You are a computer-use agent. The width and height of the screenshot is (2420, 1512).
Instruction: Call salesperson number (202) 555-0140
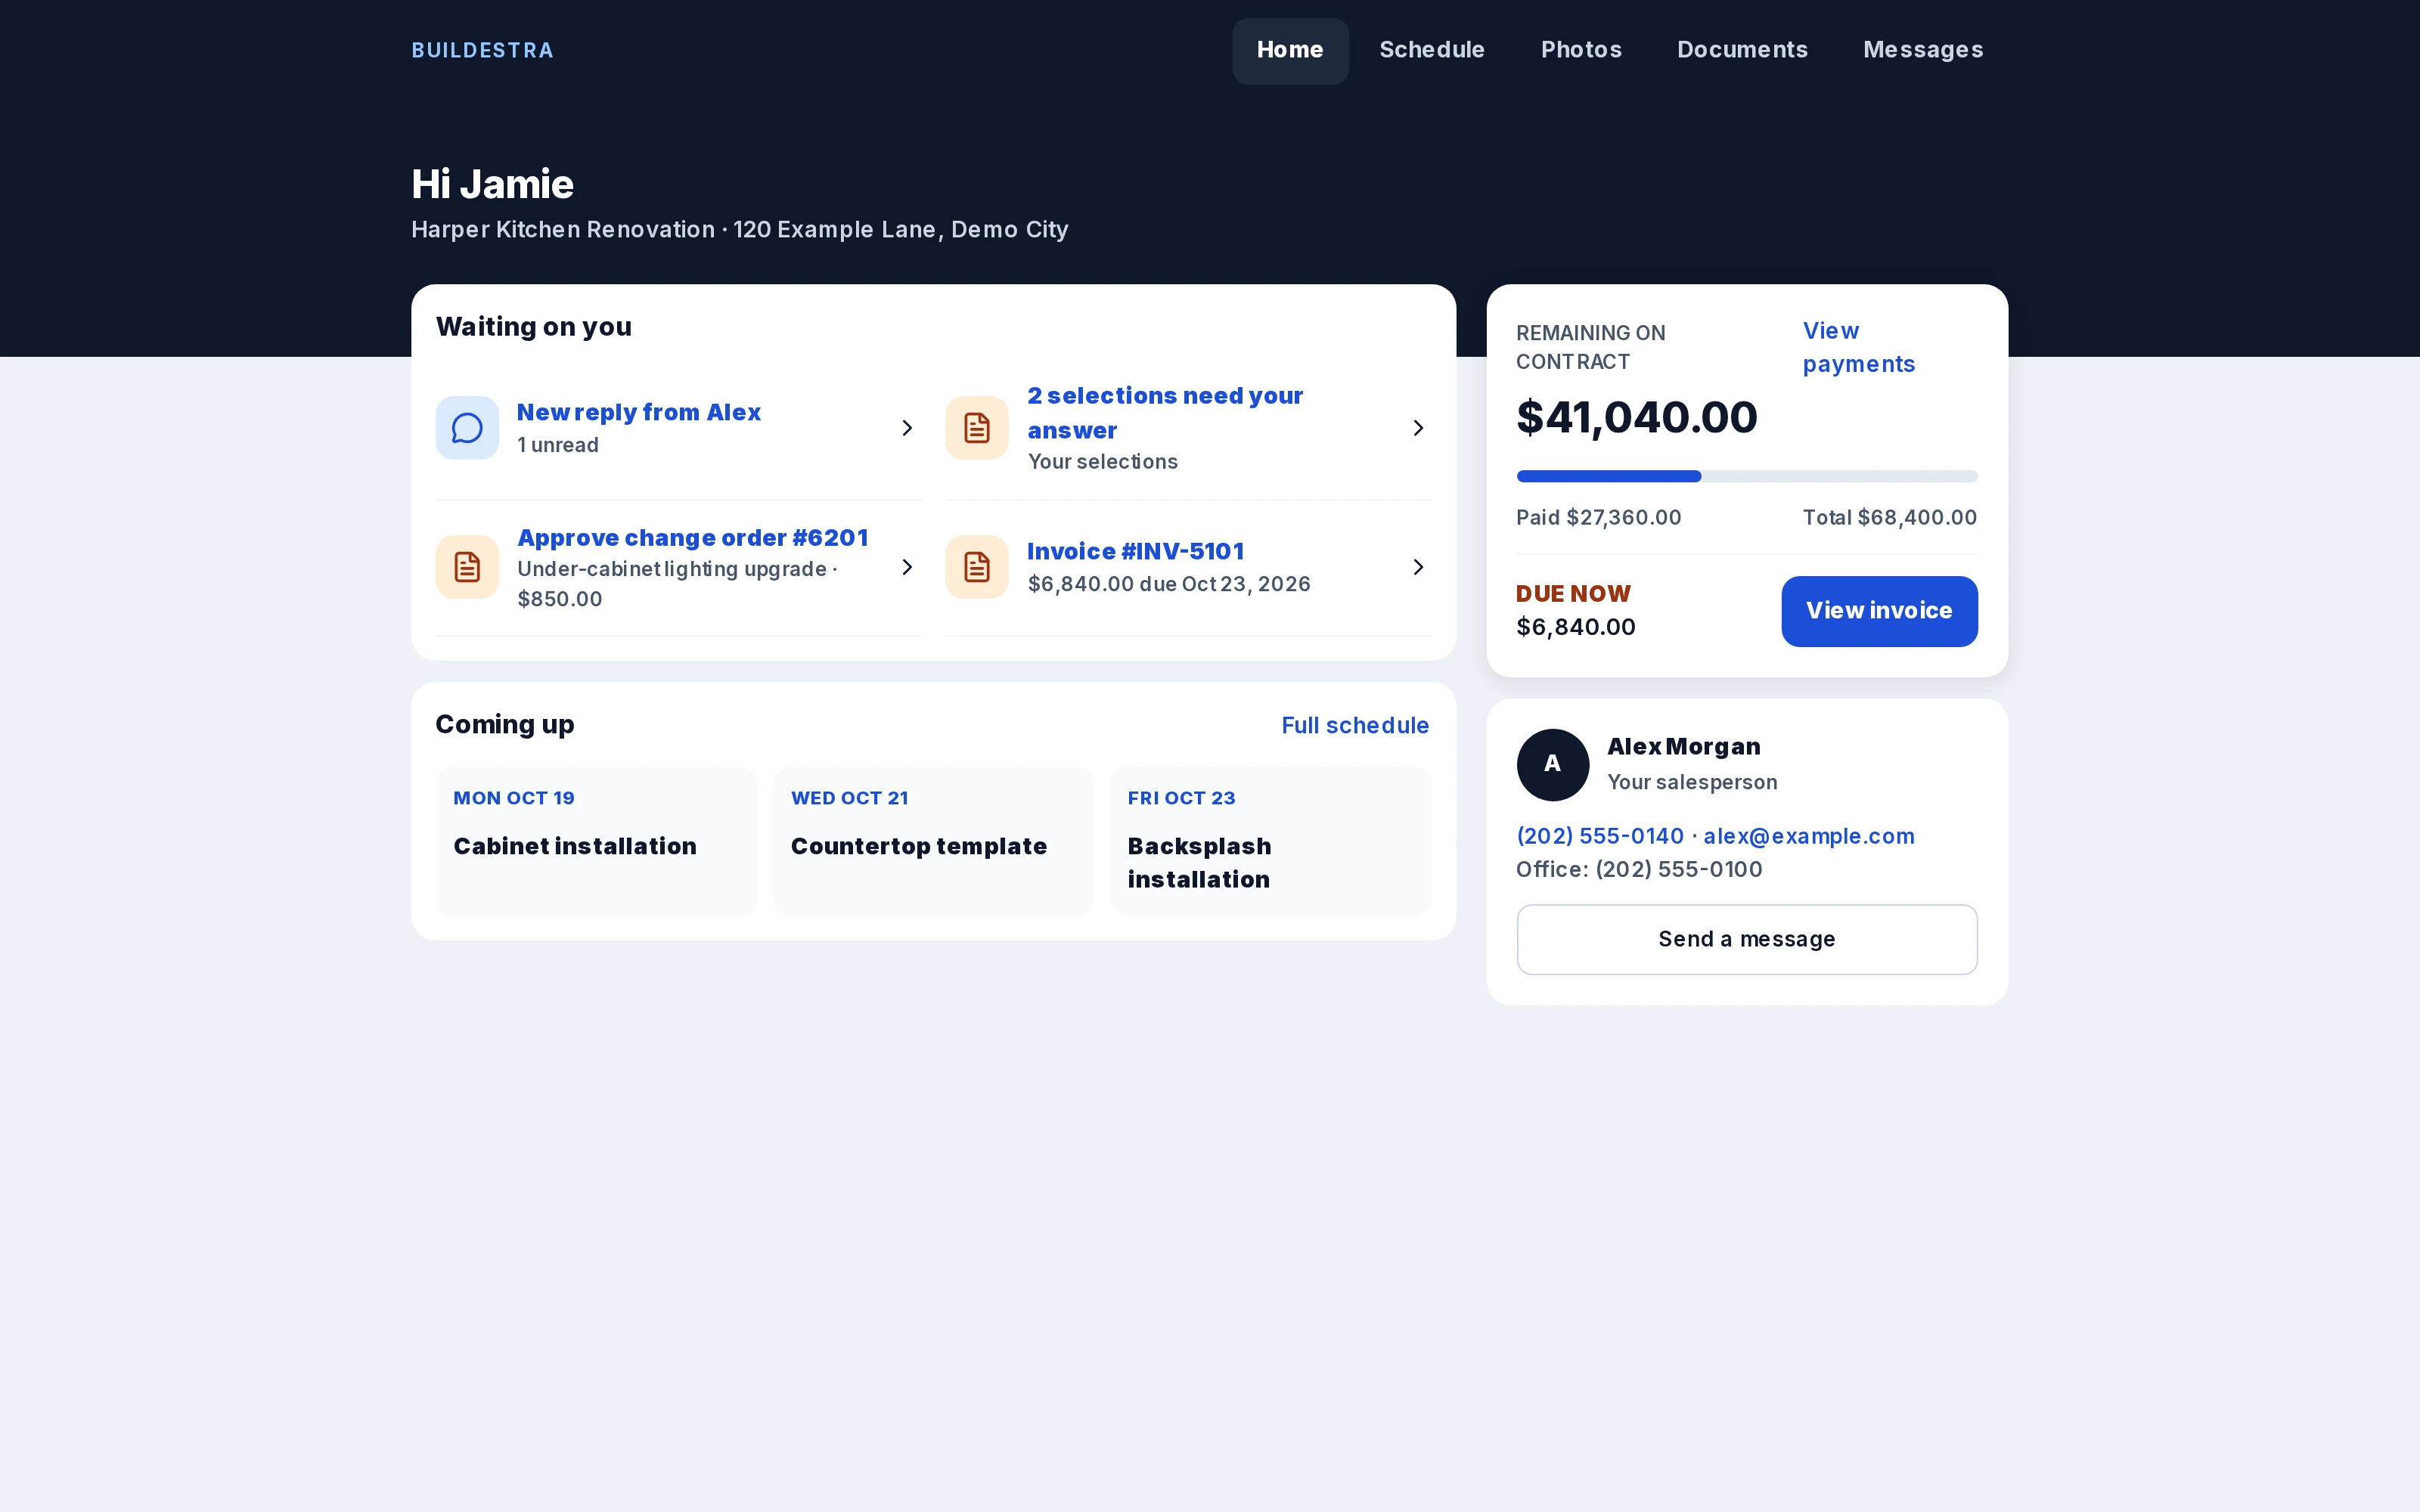(x=1600, y=836)
